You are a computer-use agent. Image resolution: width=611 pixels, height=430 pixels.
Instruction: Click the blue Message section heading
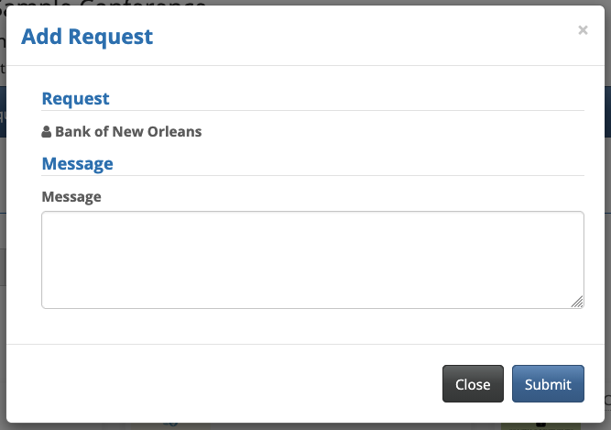click(77, 163)
